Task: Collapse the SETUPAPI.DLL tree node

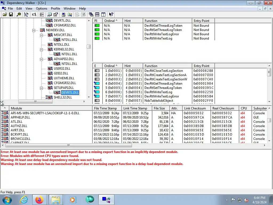Action: [41, 88]
